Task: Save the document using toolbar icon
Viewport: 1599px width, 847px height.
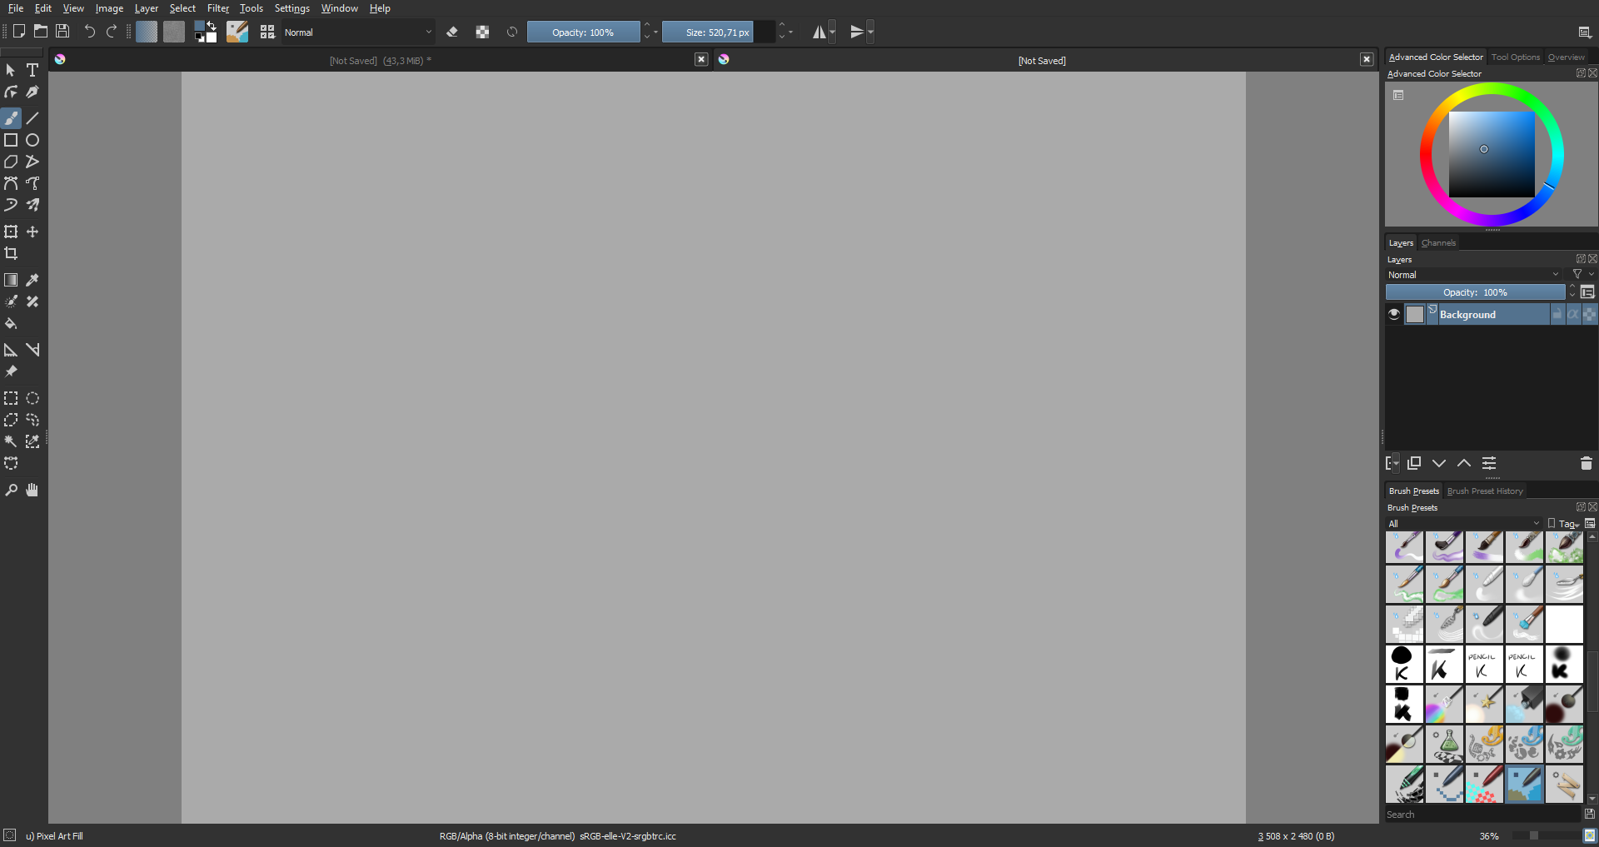Action: pyautogui.click(x=62, y=32)
